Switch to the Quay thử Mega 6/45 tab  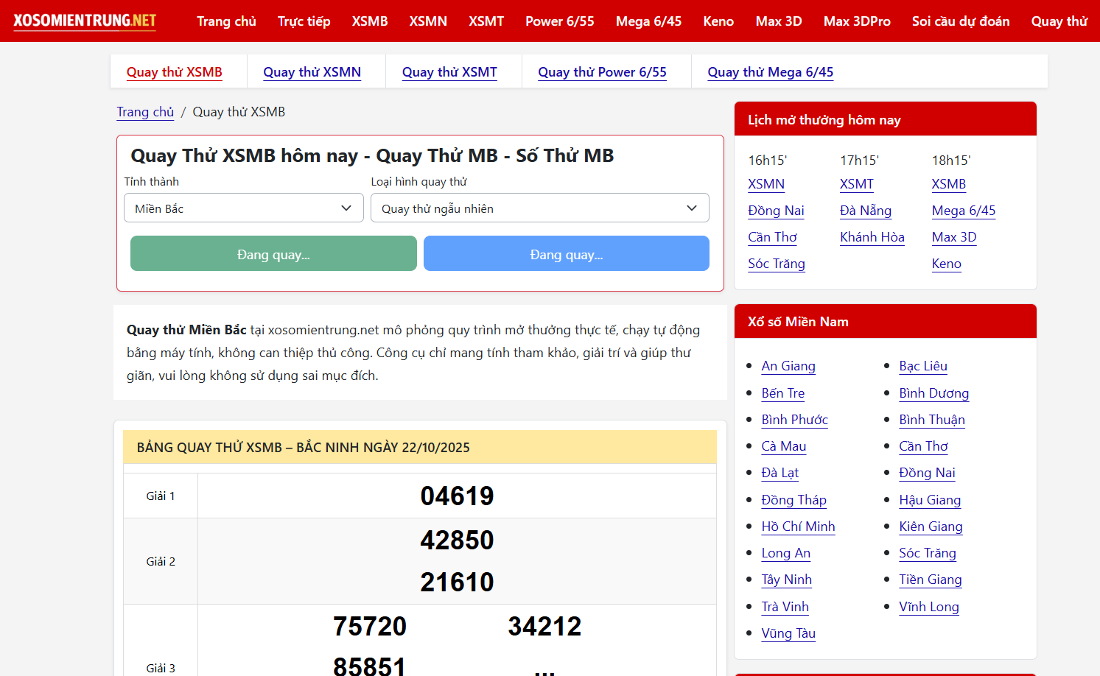point(770,72)
